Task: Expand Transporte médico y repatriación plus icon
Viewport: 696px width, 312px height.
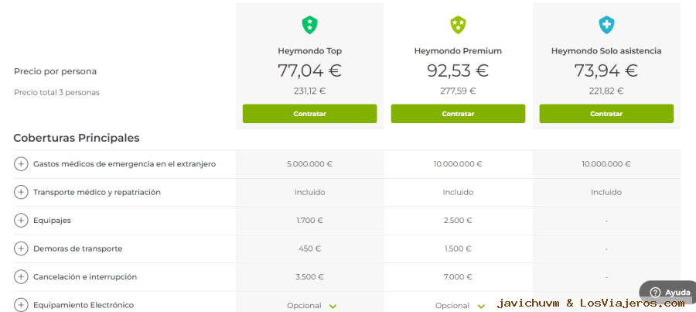Action: click(20, 193)
